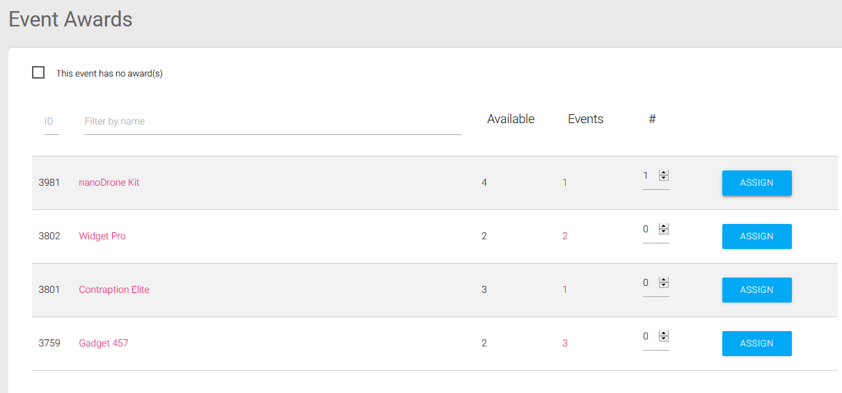The image size is (842, 393).
Task: Assign the nanoDrone Kit award
Action: point(756,183)
